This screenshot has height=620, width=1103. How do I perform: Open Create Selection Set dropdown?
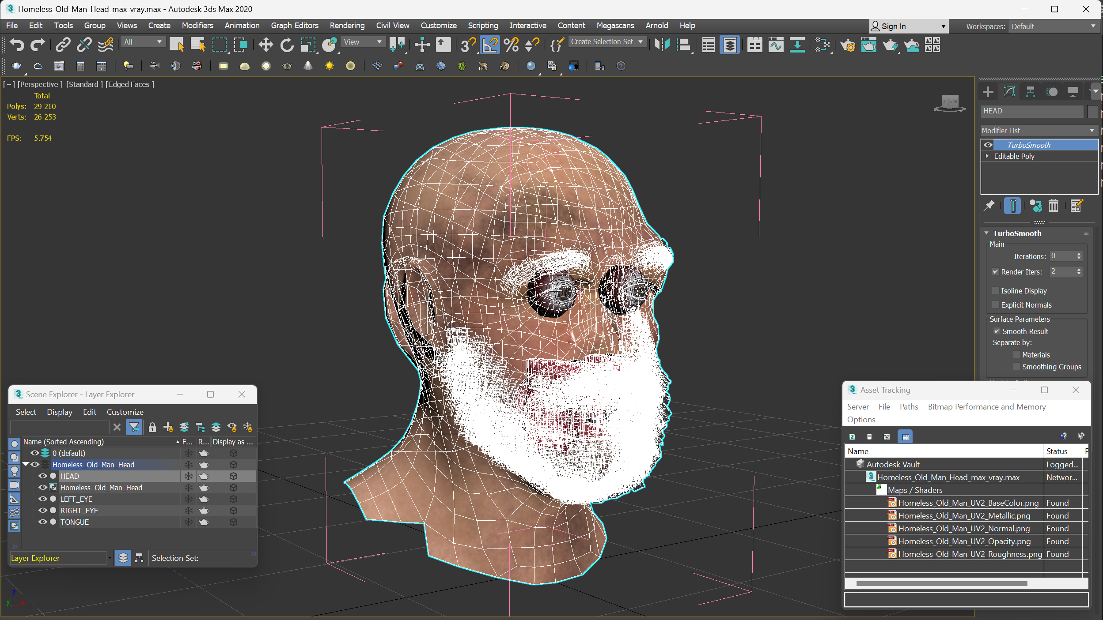pos(607,41)
